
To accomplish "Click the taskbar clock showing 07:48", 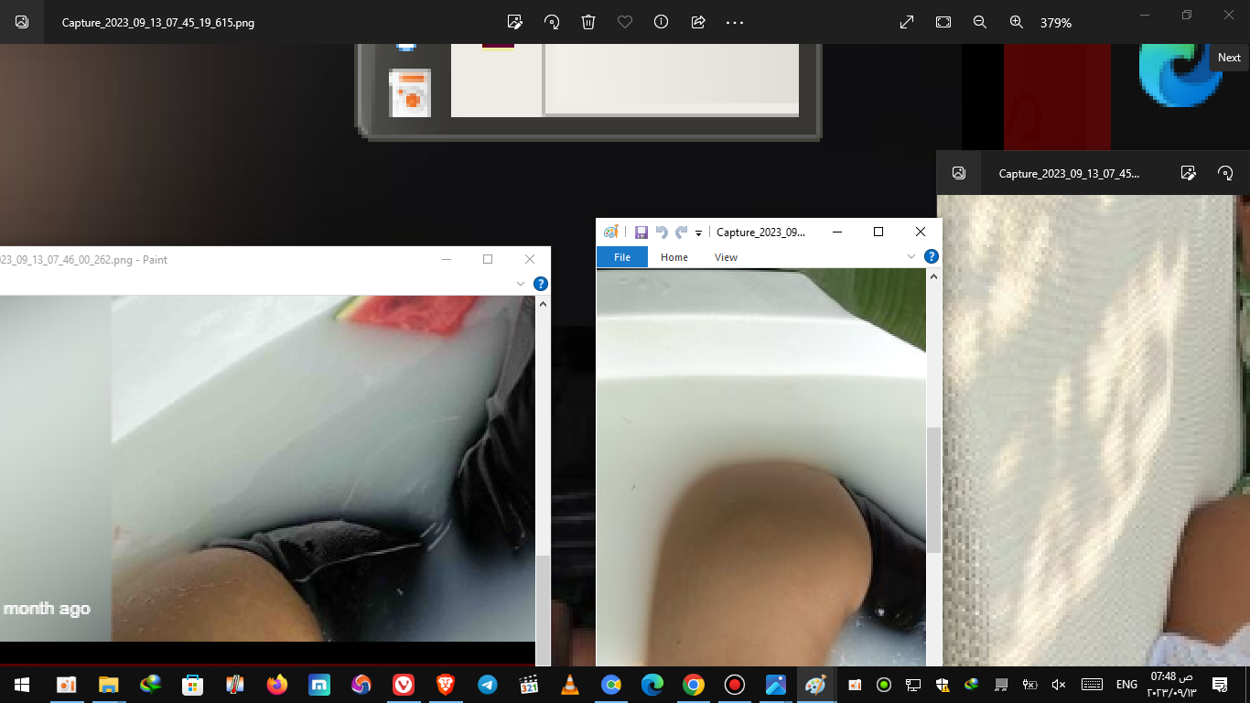I will click(1171, 684).
